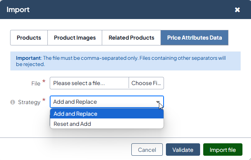Close the Import dialog with the X
This screenshot has width=251, height=160.
pyautogui.click(x=237, y=10)
